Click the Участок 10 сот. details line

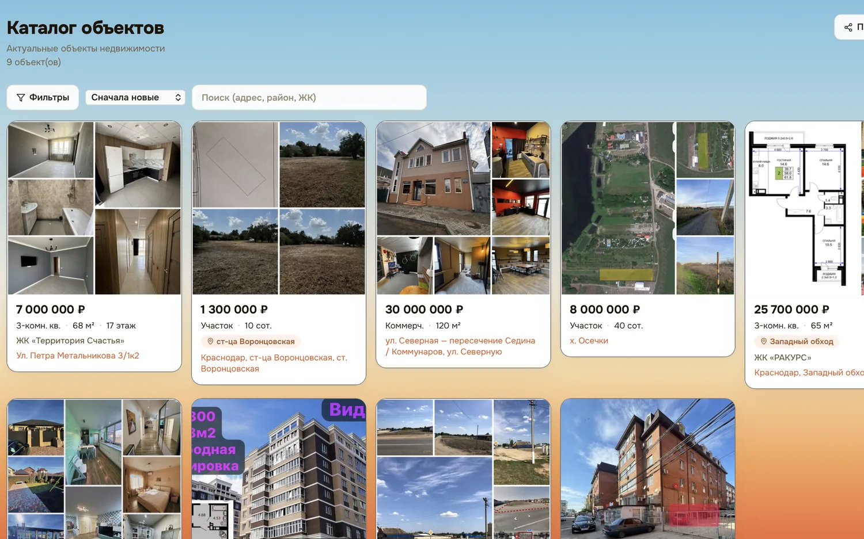pos(236,326)
